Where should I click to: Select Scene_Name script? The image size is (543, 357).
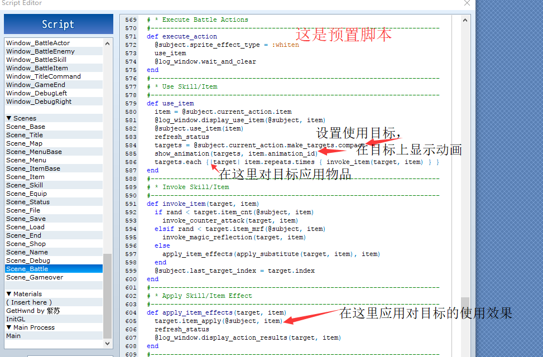[54, 252]
